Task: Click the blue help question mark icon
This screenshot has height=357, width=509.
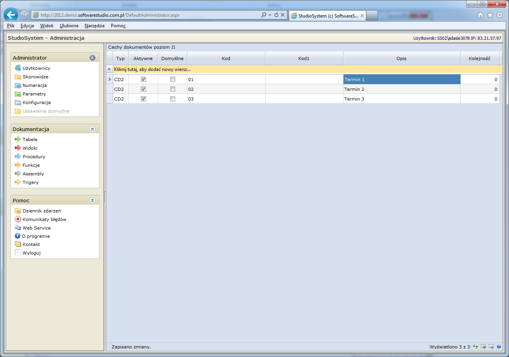Action: [x=499, y=346]
